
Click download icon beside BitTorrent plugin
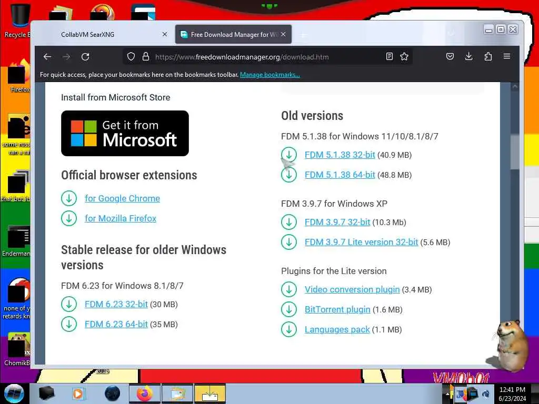289,309
